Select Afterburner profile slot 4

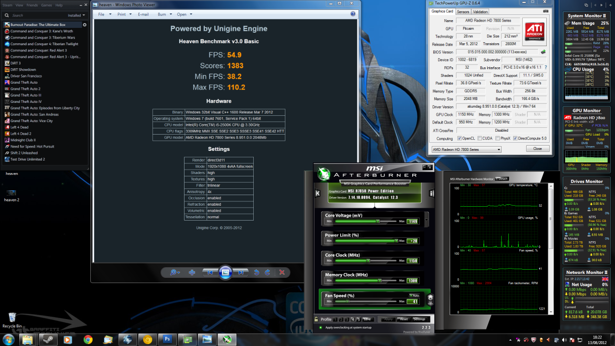[352, 319]
